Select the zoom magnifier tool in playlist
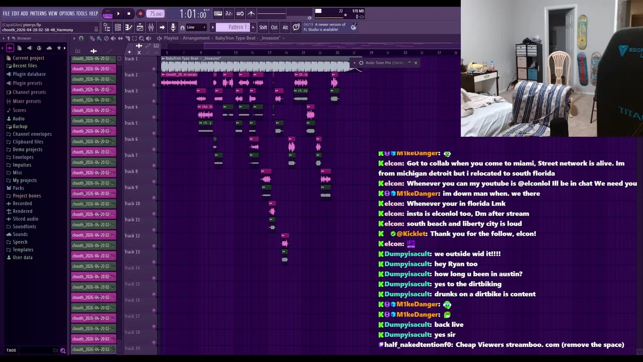The image size is (643, 362). click(x=141, y=38)
